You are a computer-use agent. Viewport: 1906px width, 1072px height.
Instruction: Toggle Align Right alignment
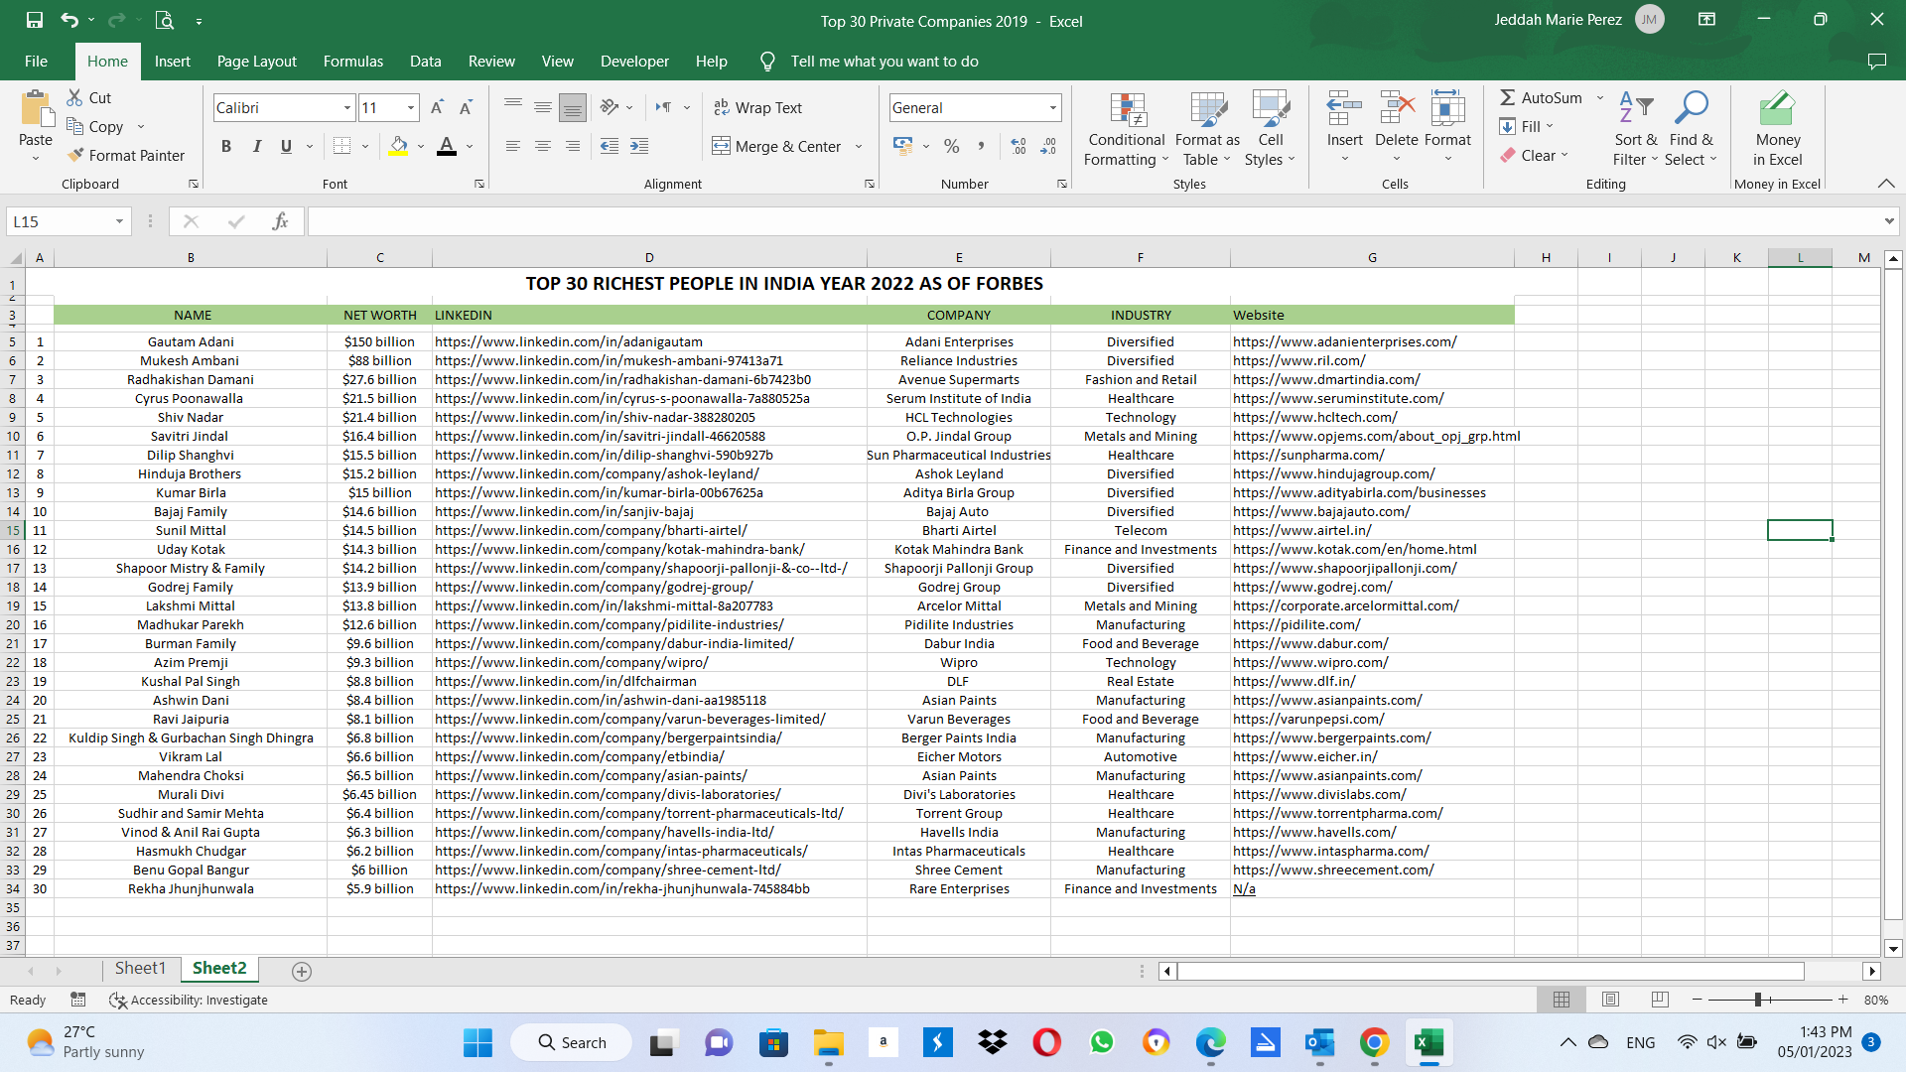[572, 146]
